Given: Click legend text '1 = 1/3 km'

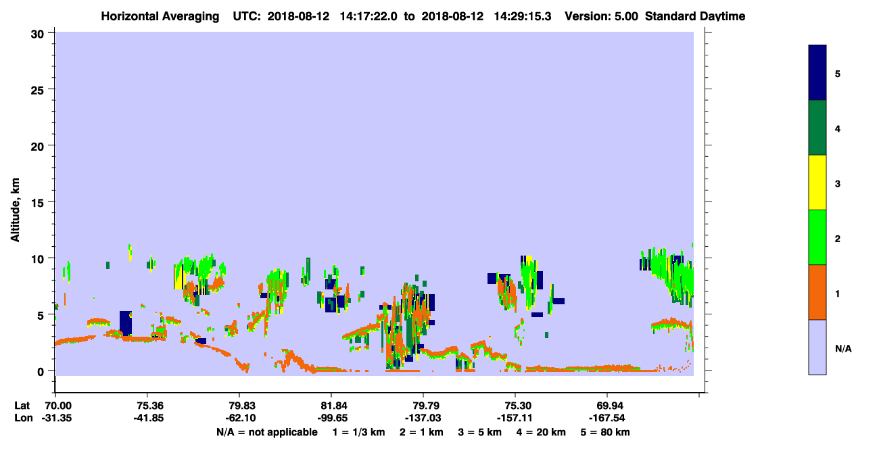Looking at the screenshot, I should [359, 432].
